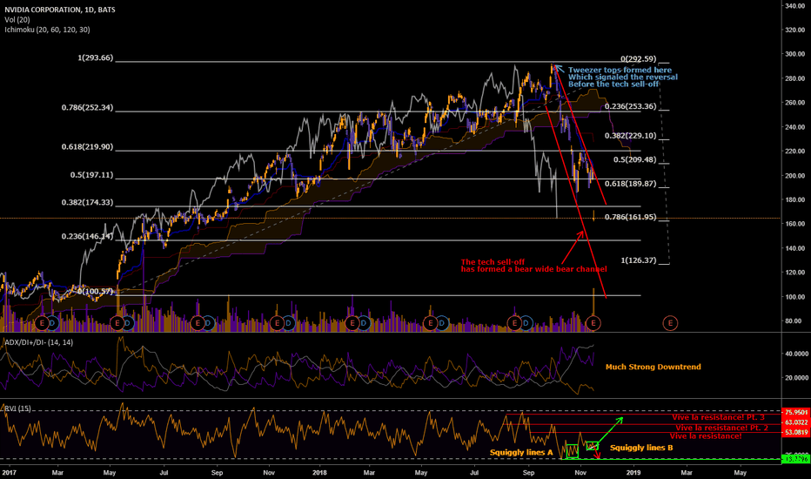Click the 63.0322 red price tag
Viewport: 811px width, 479px height.
pyautogui.click(x=796, y=422)
